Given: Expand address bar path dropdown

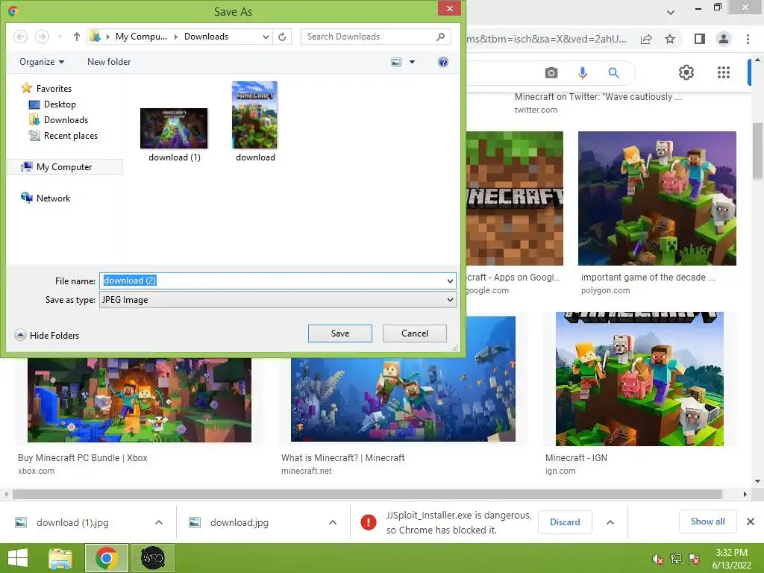Looking at the screenshot, I should (x=266, y=37).
